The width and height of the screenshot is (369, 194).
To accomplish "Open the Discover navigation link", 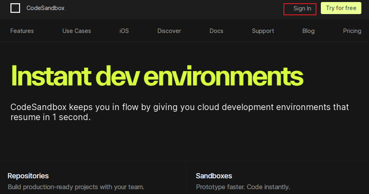I will point(169,31).
